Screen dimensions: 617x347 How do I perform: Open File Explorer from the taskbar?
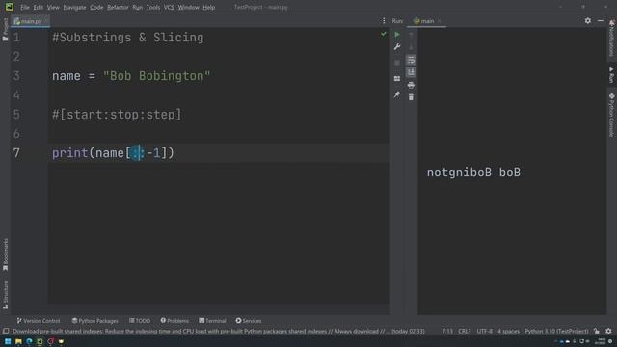click(x=18, y=341)
